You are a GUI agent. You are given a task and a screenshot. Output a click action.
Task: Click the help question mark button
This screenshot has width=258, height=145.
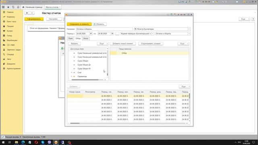pyautogui.click(x=253, y=19)
